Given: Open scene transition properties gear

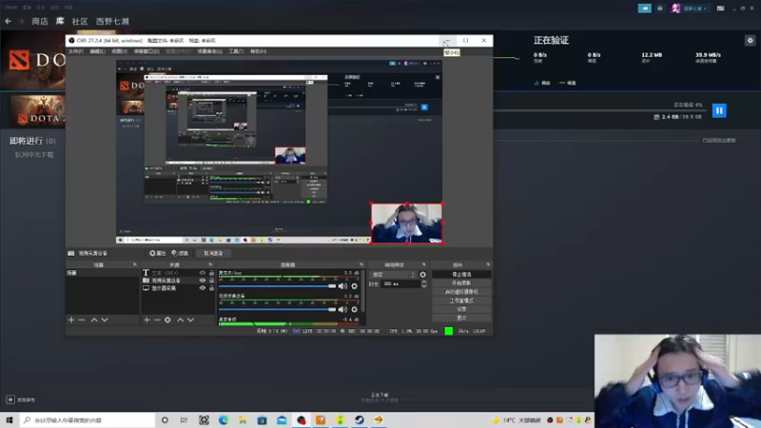Looking at the screenshot, I should pos(422,275).
